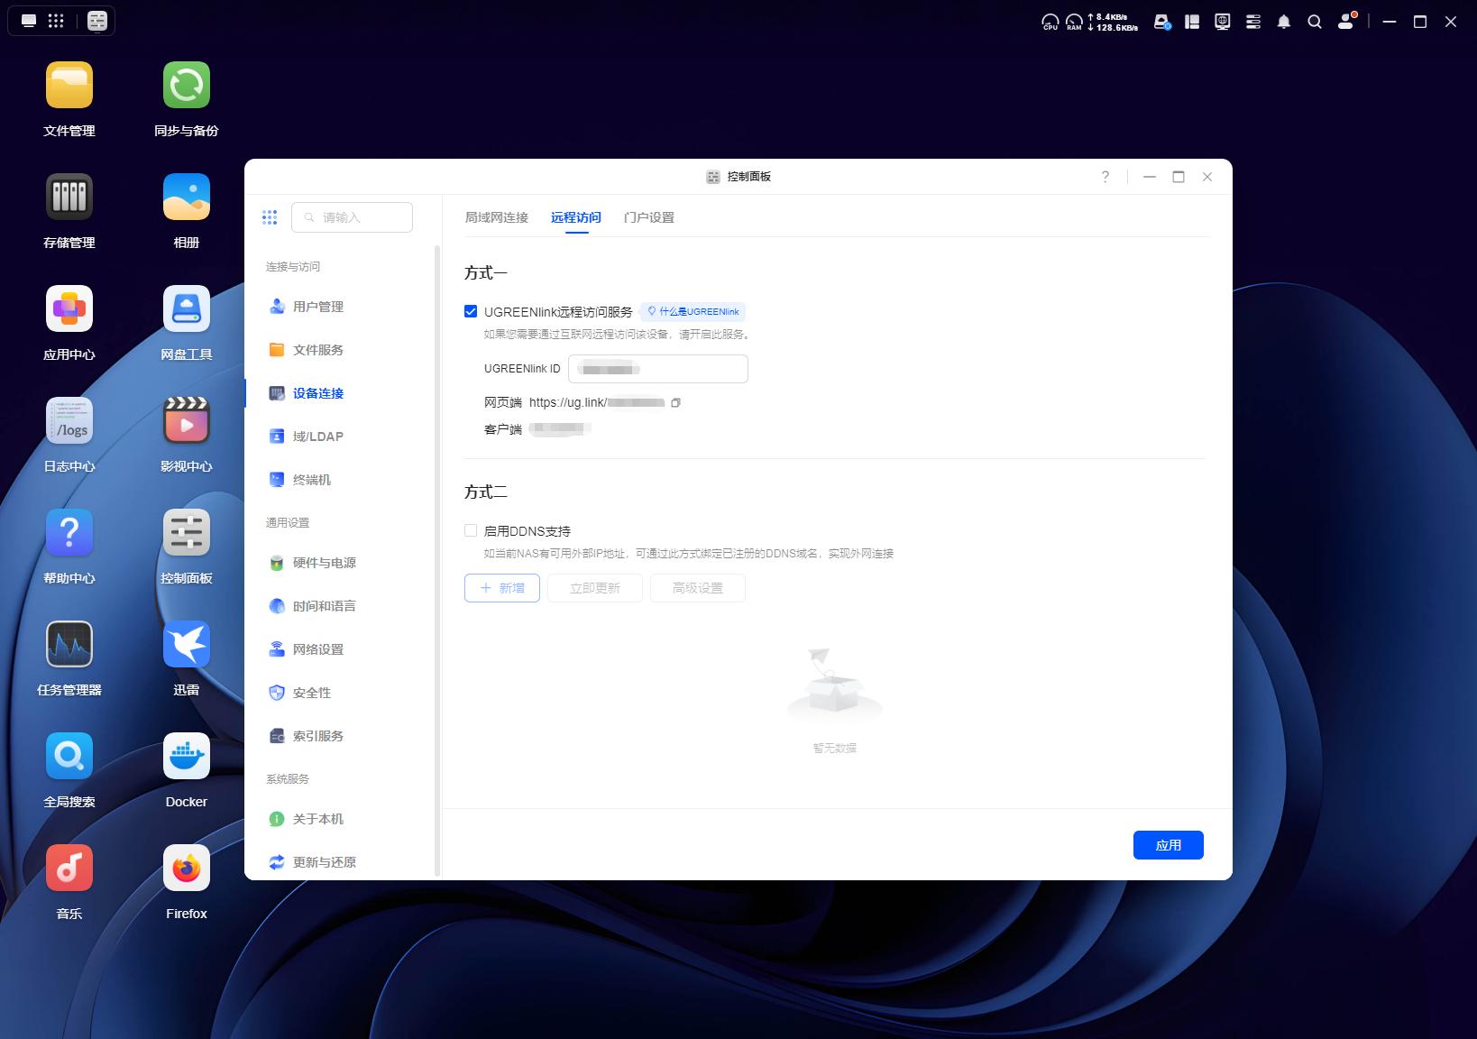
Task: Open the 什么是UGREENlink help link
Action: (693, 311)
